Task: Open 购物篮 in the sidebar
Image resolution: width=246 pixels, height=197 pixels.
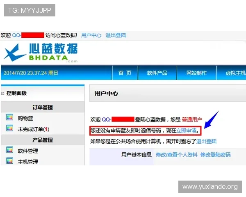Action: (25, 118)
